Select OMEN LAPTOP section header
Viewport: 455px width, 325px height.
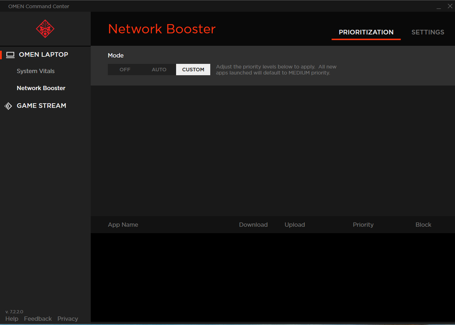click(x=44, y=54)
